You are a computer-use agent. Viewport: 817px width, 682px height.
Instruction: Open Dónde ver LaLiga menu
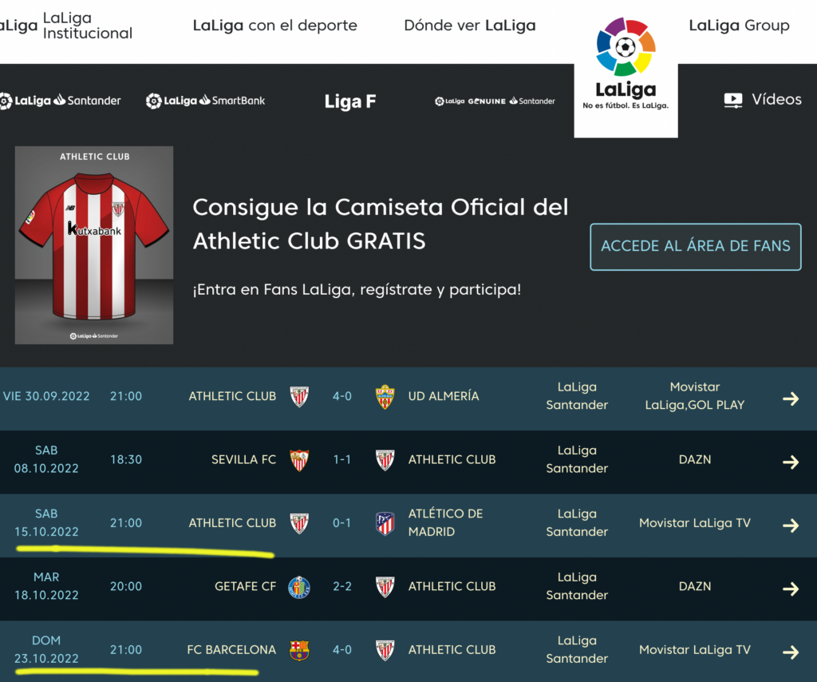469,26
